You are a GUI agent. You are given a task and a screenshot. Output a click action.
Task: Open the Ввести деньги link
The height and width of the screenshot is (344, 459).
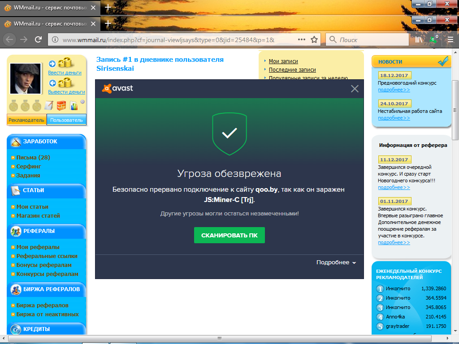point(65,73)
